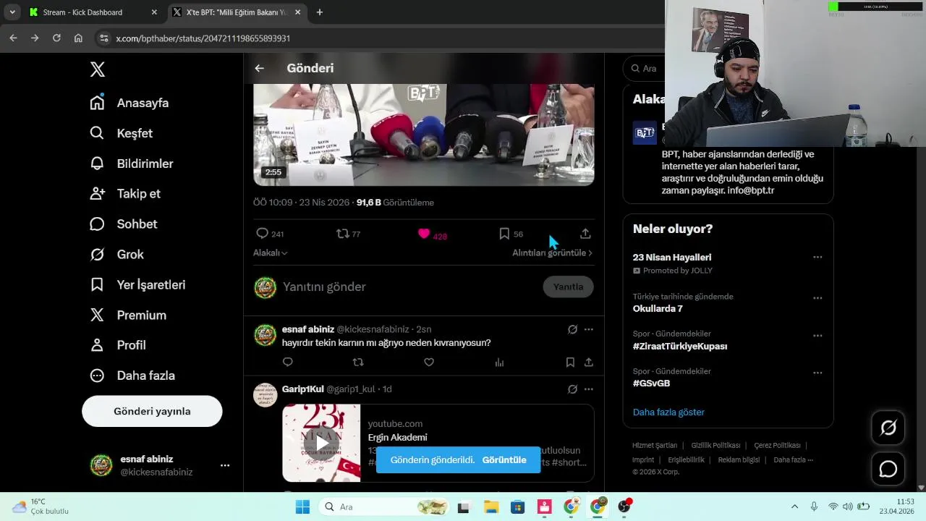Viewport: 926px width, 521px height.
Task: Share esnaf abiniz comment
Action: [589, 362]
